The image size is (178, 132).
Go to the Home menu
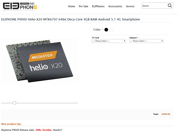tap(71, 6)
